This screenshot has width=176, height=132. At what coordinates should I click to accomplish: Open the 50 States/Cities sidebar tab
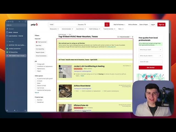point(13,52)
